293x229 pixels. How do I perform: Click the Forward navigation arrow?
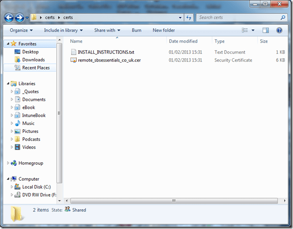click(x=19, y=18)
